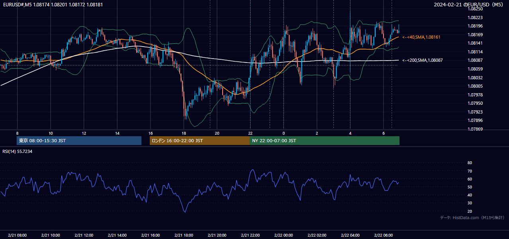This screenshot has height=239, width=509.
Task: Click the hour 16 tick label under price chart
Action: point(150,133)
